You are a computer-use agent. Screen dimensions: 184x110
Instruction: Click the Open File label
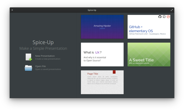tap(40, 66)
